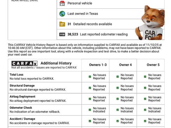Click Odometer Check green check for Owner 5
The height and width of the screenshot is (128, 171).
pos(145,110)
